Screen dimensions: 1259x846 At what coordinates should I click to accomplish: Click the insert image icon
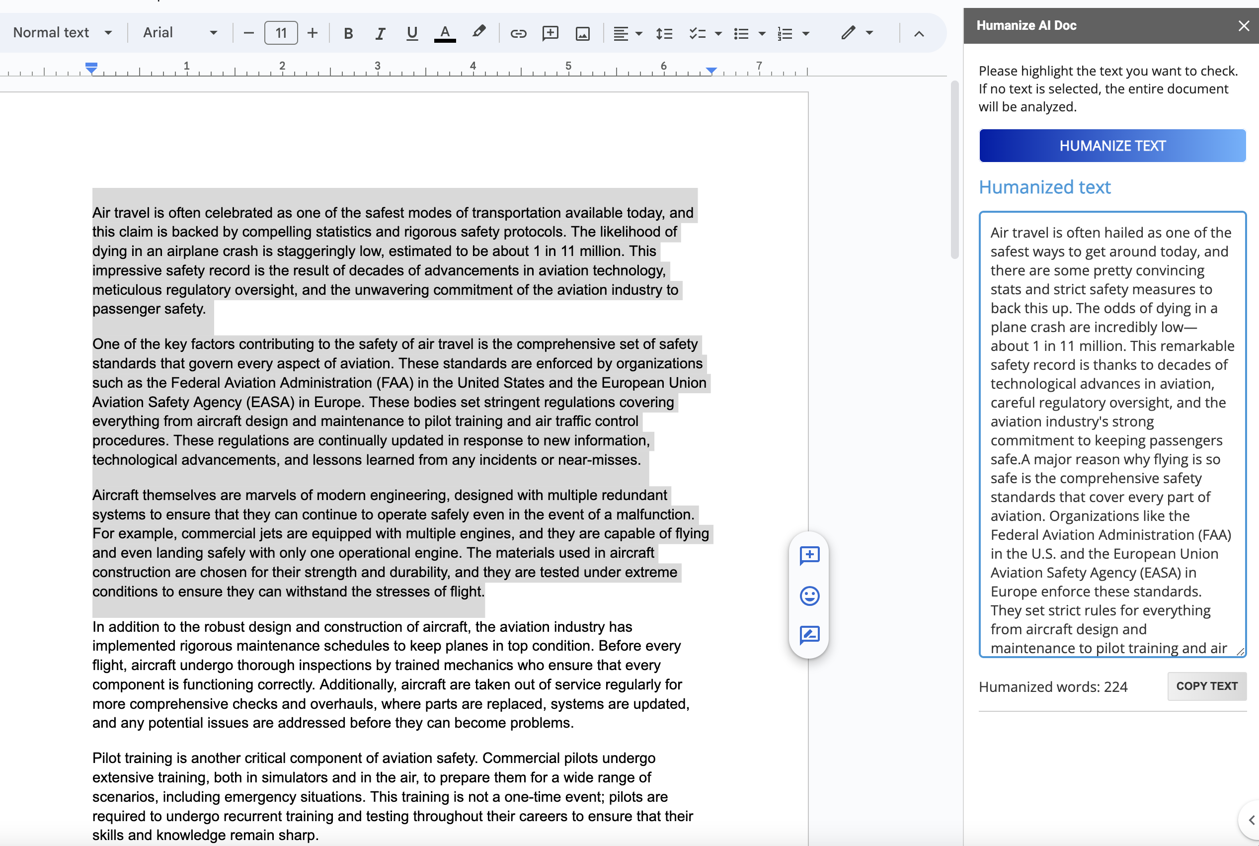pos(582,33)
